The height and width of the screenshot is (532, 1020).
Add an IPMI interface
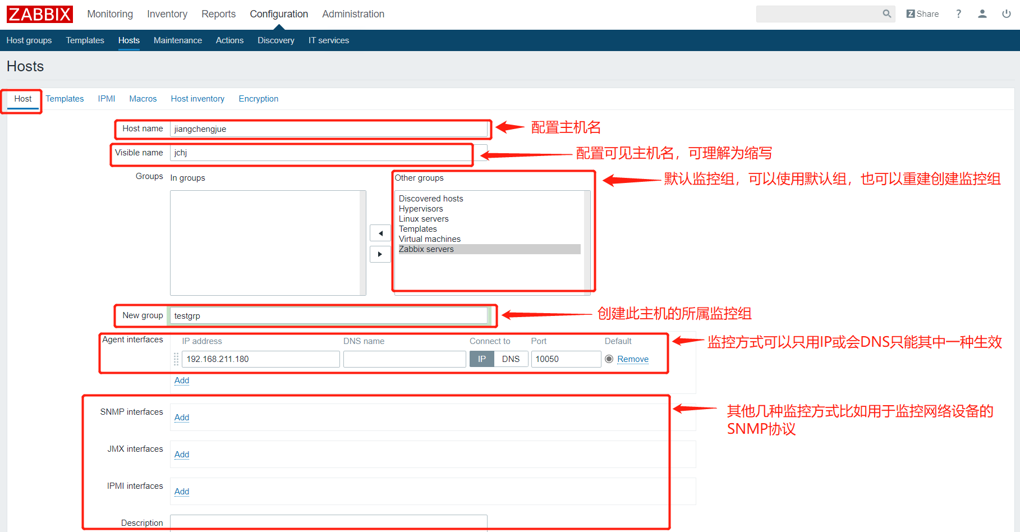(182, 492)
